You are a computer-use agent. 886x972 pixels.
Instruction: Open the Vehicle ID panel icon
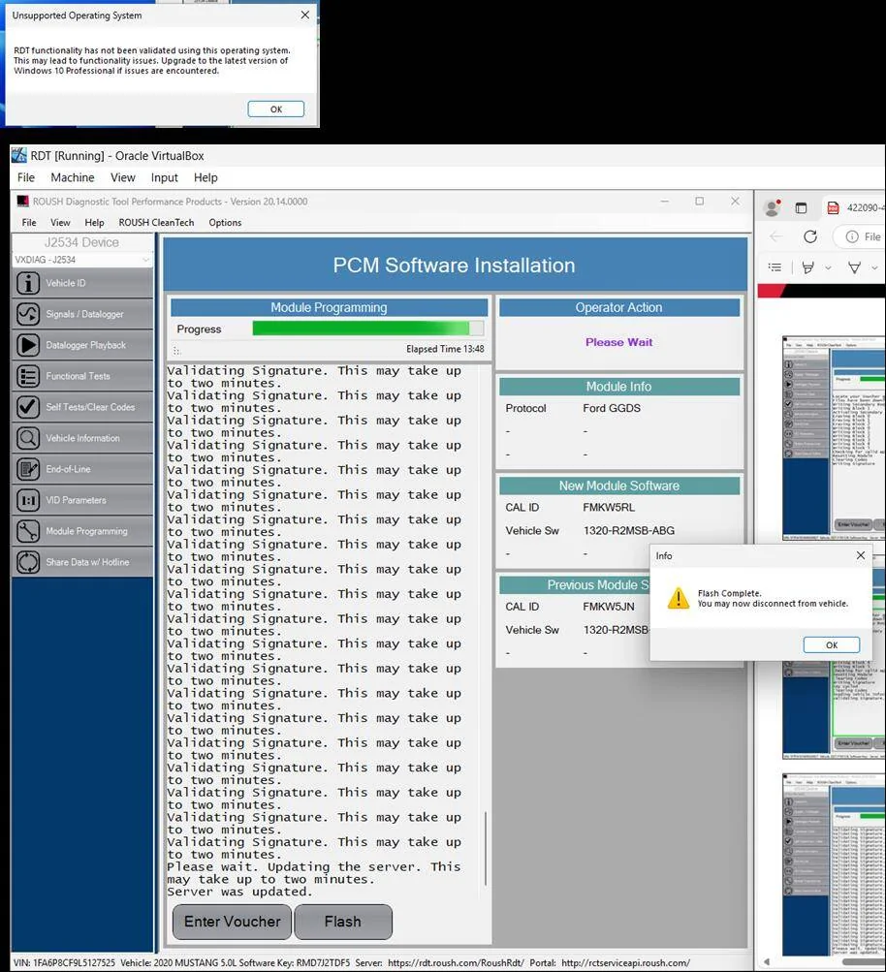[28, 283]
